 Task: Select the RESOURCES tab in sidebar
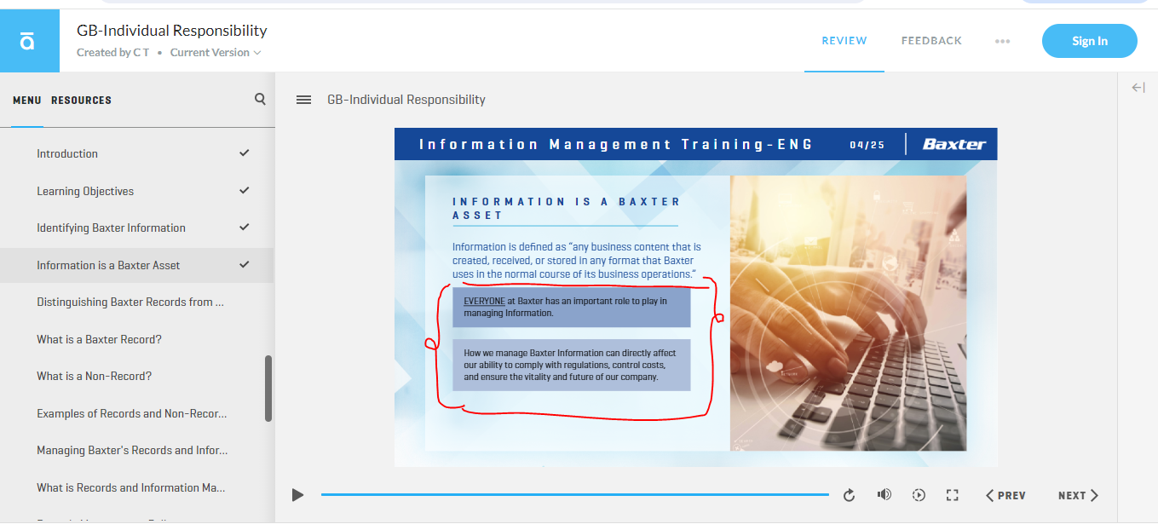tap(81, 100)
